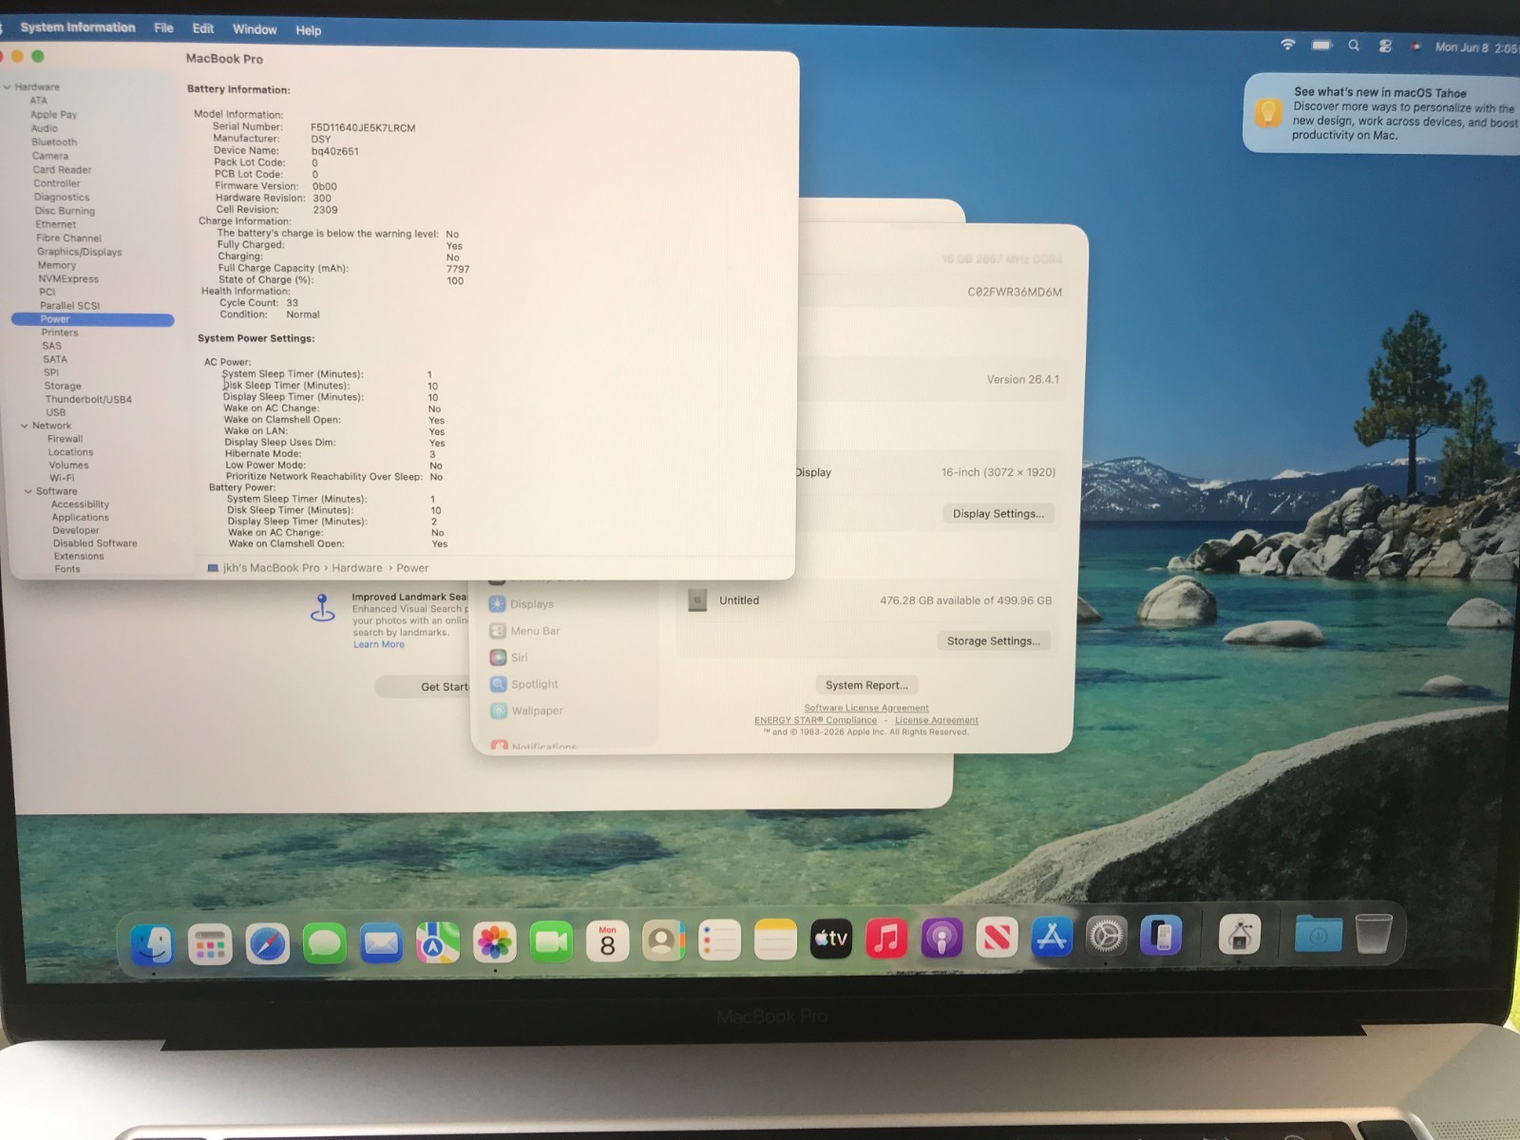1520x1140 pixels.
Task: Select Bluetooth in the sidebar
Action: 54,142
